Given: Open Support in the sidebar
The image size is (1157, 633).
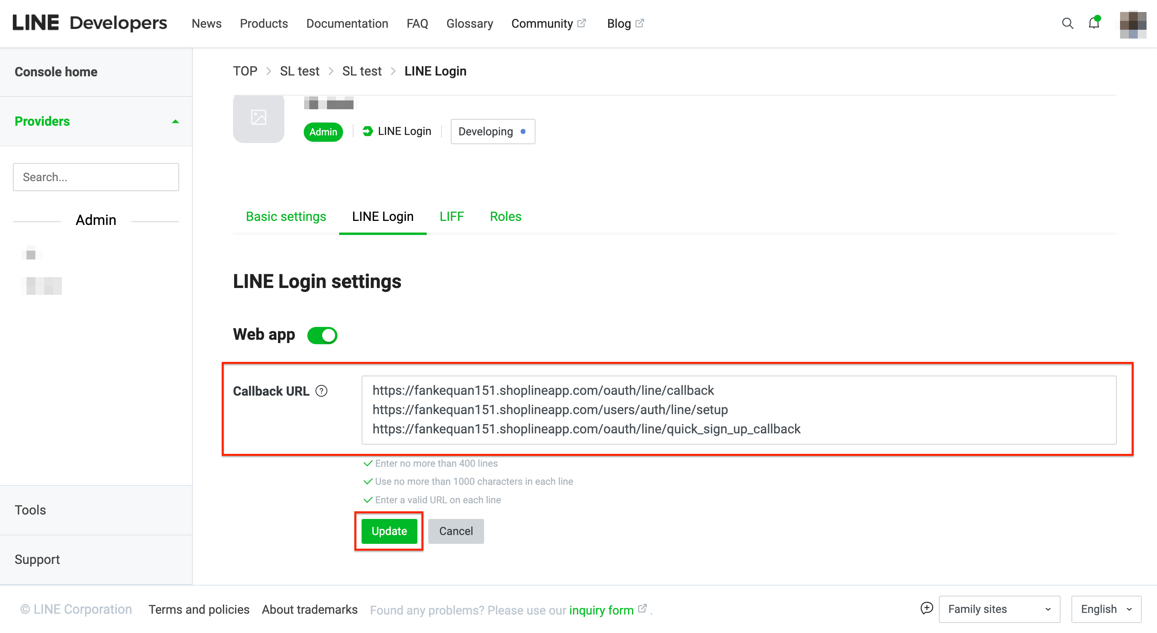Looking at the screenshot, I should coord(37,559).
